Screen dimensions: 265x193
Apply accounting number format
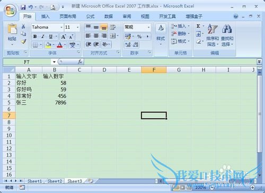tap(128, 37)
